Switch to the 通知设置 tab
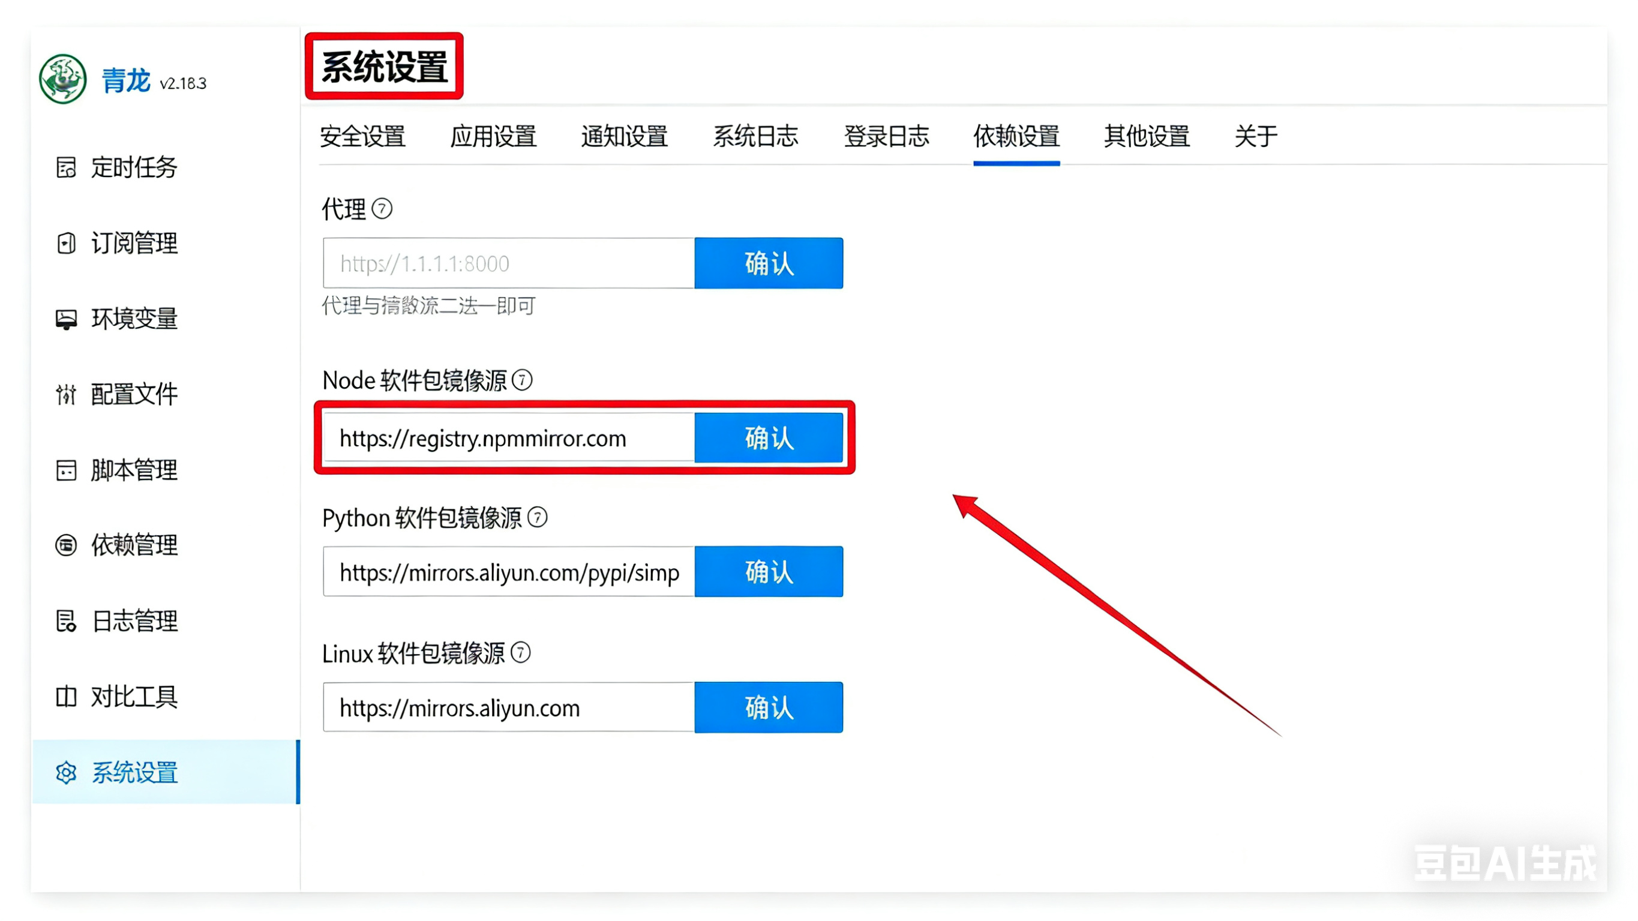 [624, 136]
